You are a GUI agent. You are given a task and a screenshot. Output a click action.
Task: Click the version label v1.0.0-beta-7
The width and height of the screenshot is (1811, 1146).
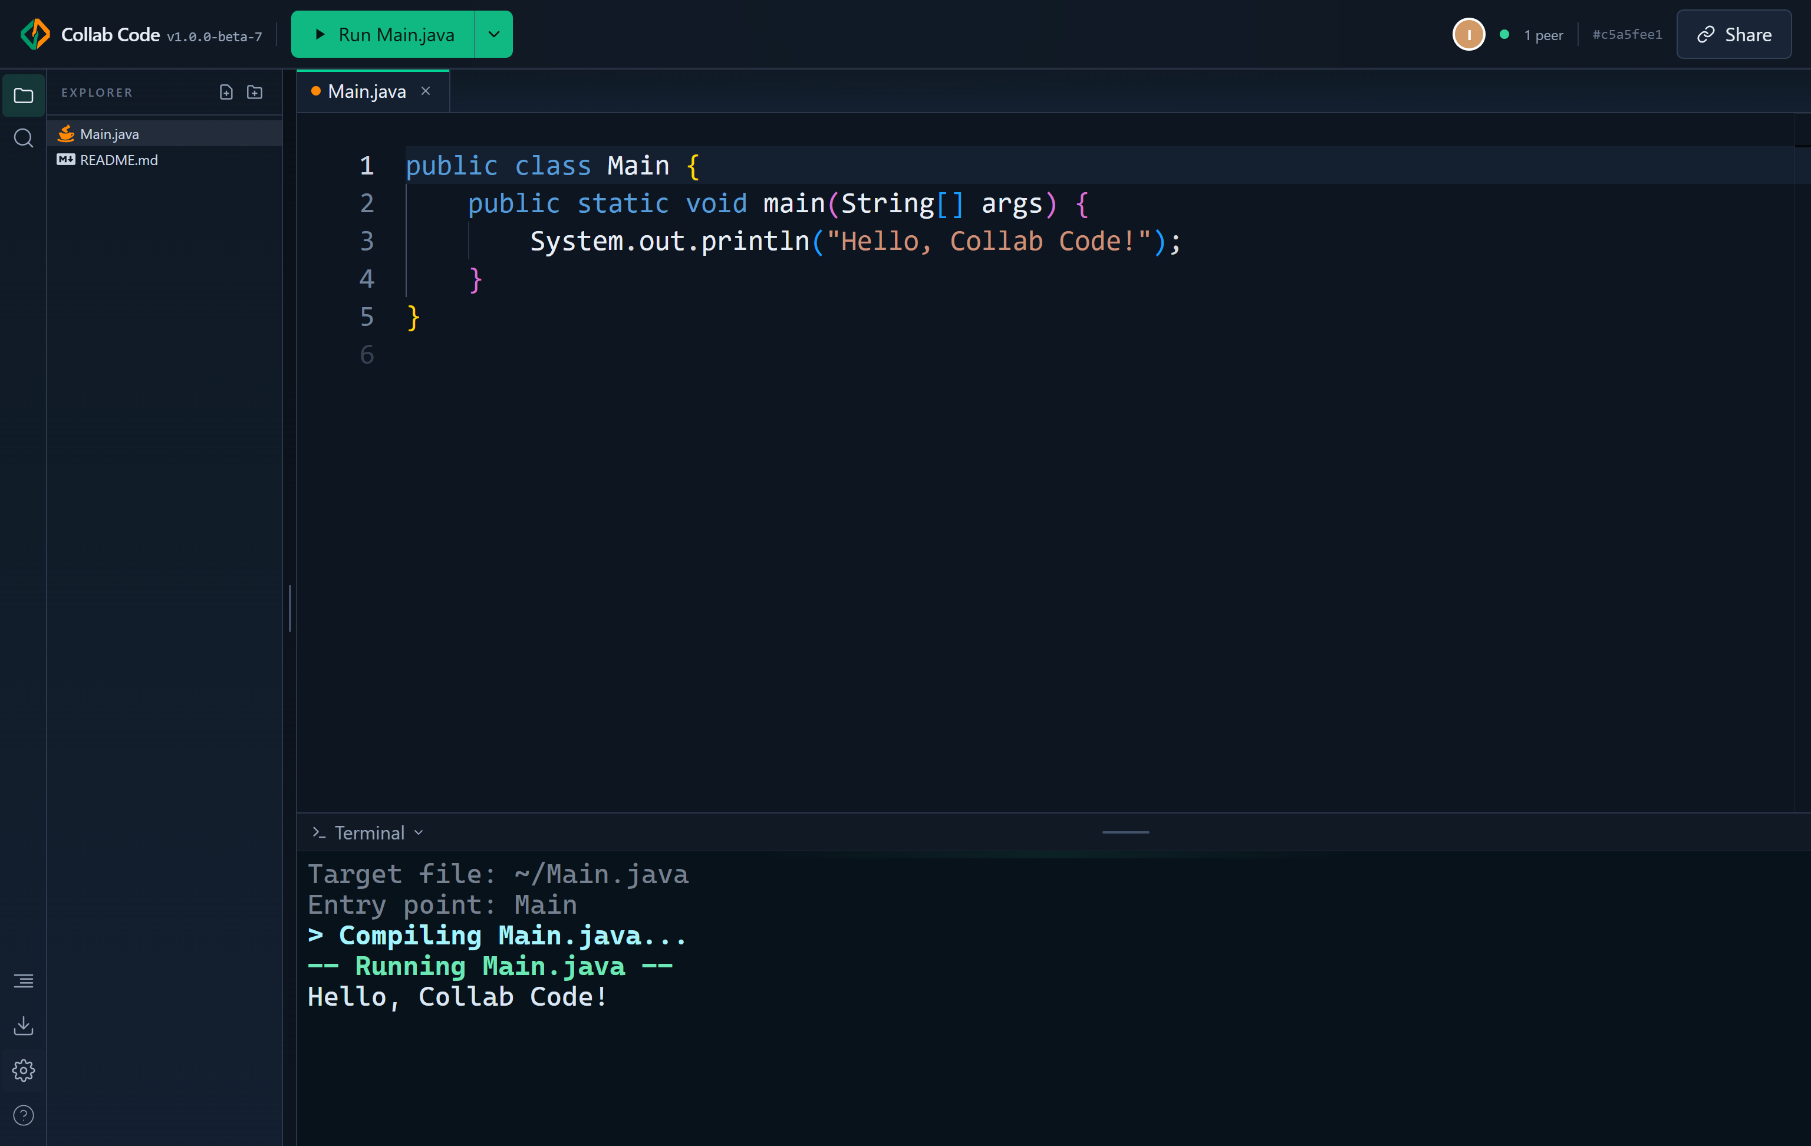215,36
